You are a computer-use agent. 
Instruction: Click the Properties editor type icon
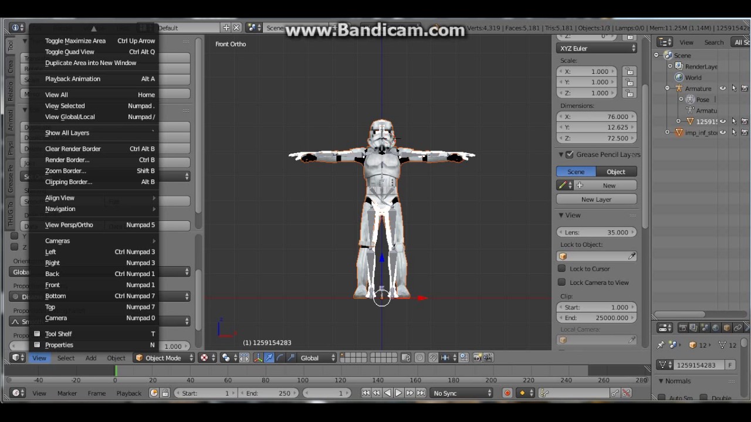point(665,328)
